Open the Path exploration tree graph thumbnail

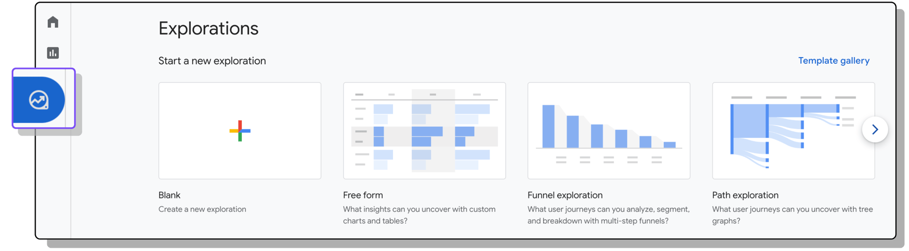point(793,131)
